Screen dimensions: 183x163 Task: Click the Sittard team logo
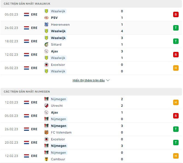(x=46, y=45)
